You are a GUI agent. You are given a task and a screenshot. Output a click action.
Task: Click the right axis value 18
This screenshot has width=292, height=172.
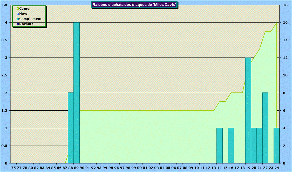[x=285, y=5]
